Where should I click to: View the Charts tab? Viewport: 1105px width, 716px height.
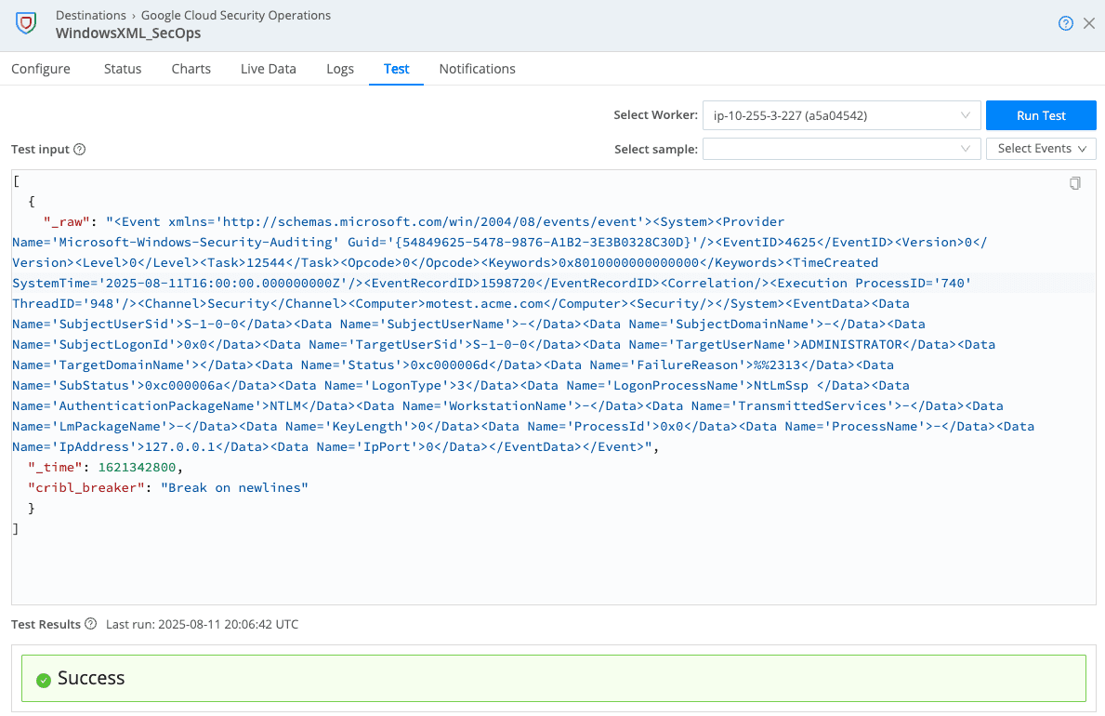click(191, 69)
